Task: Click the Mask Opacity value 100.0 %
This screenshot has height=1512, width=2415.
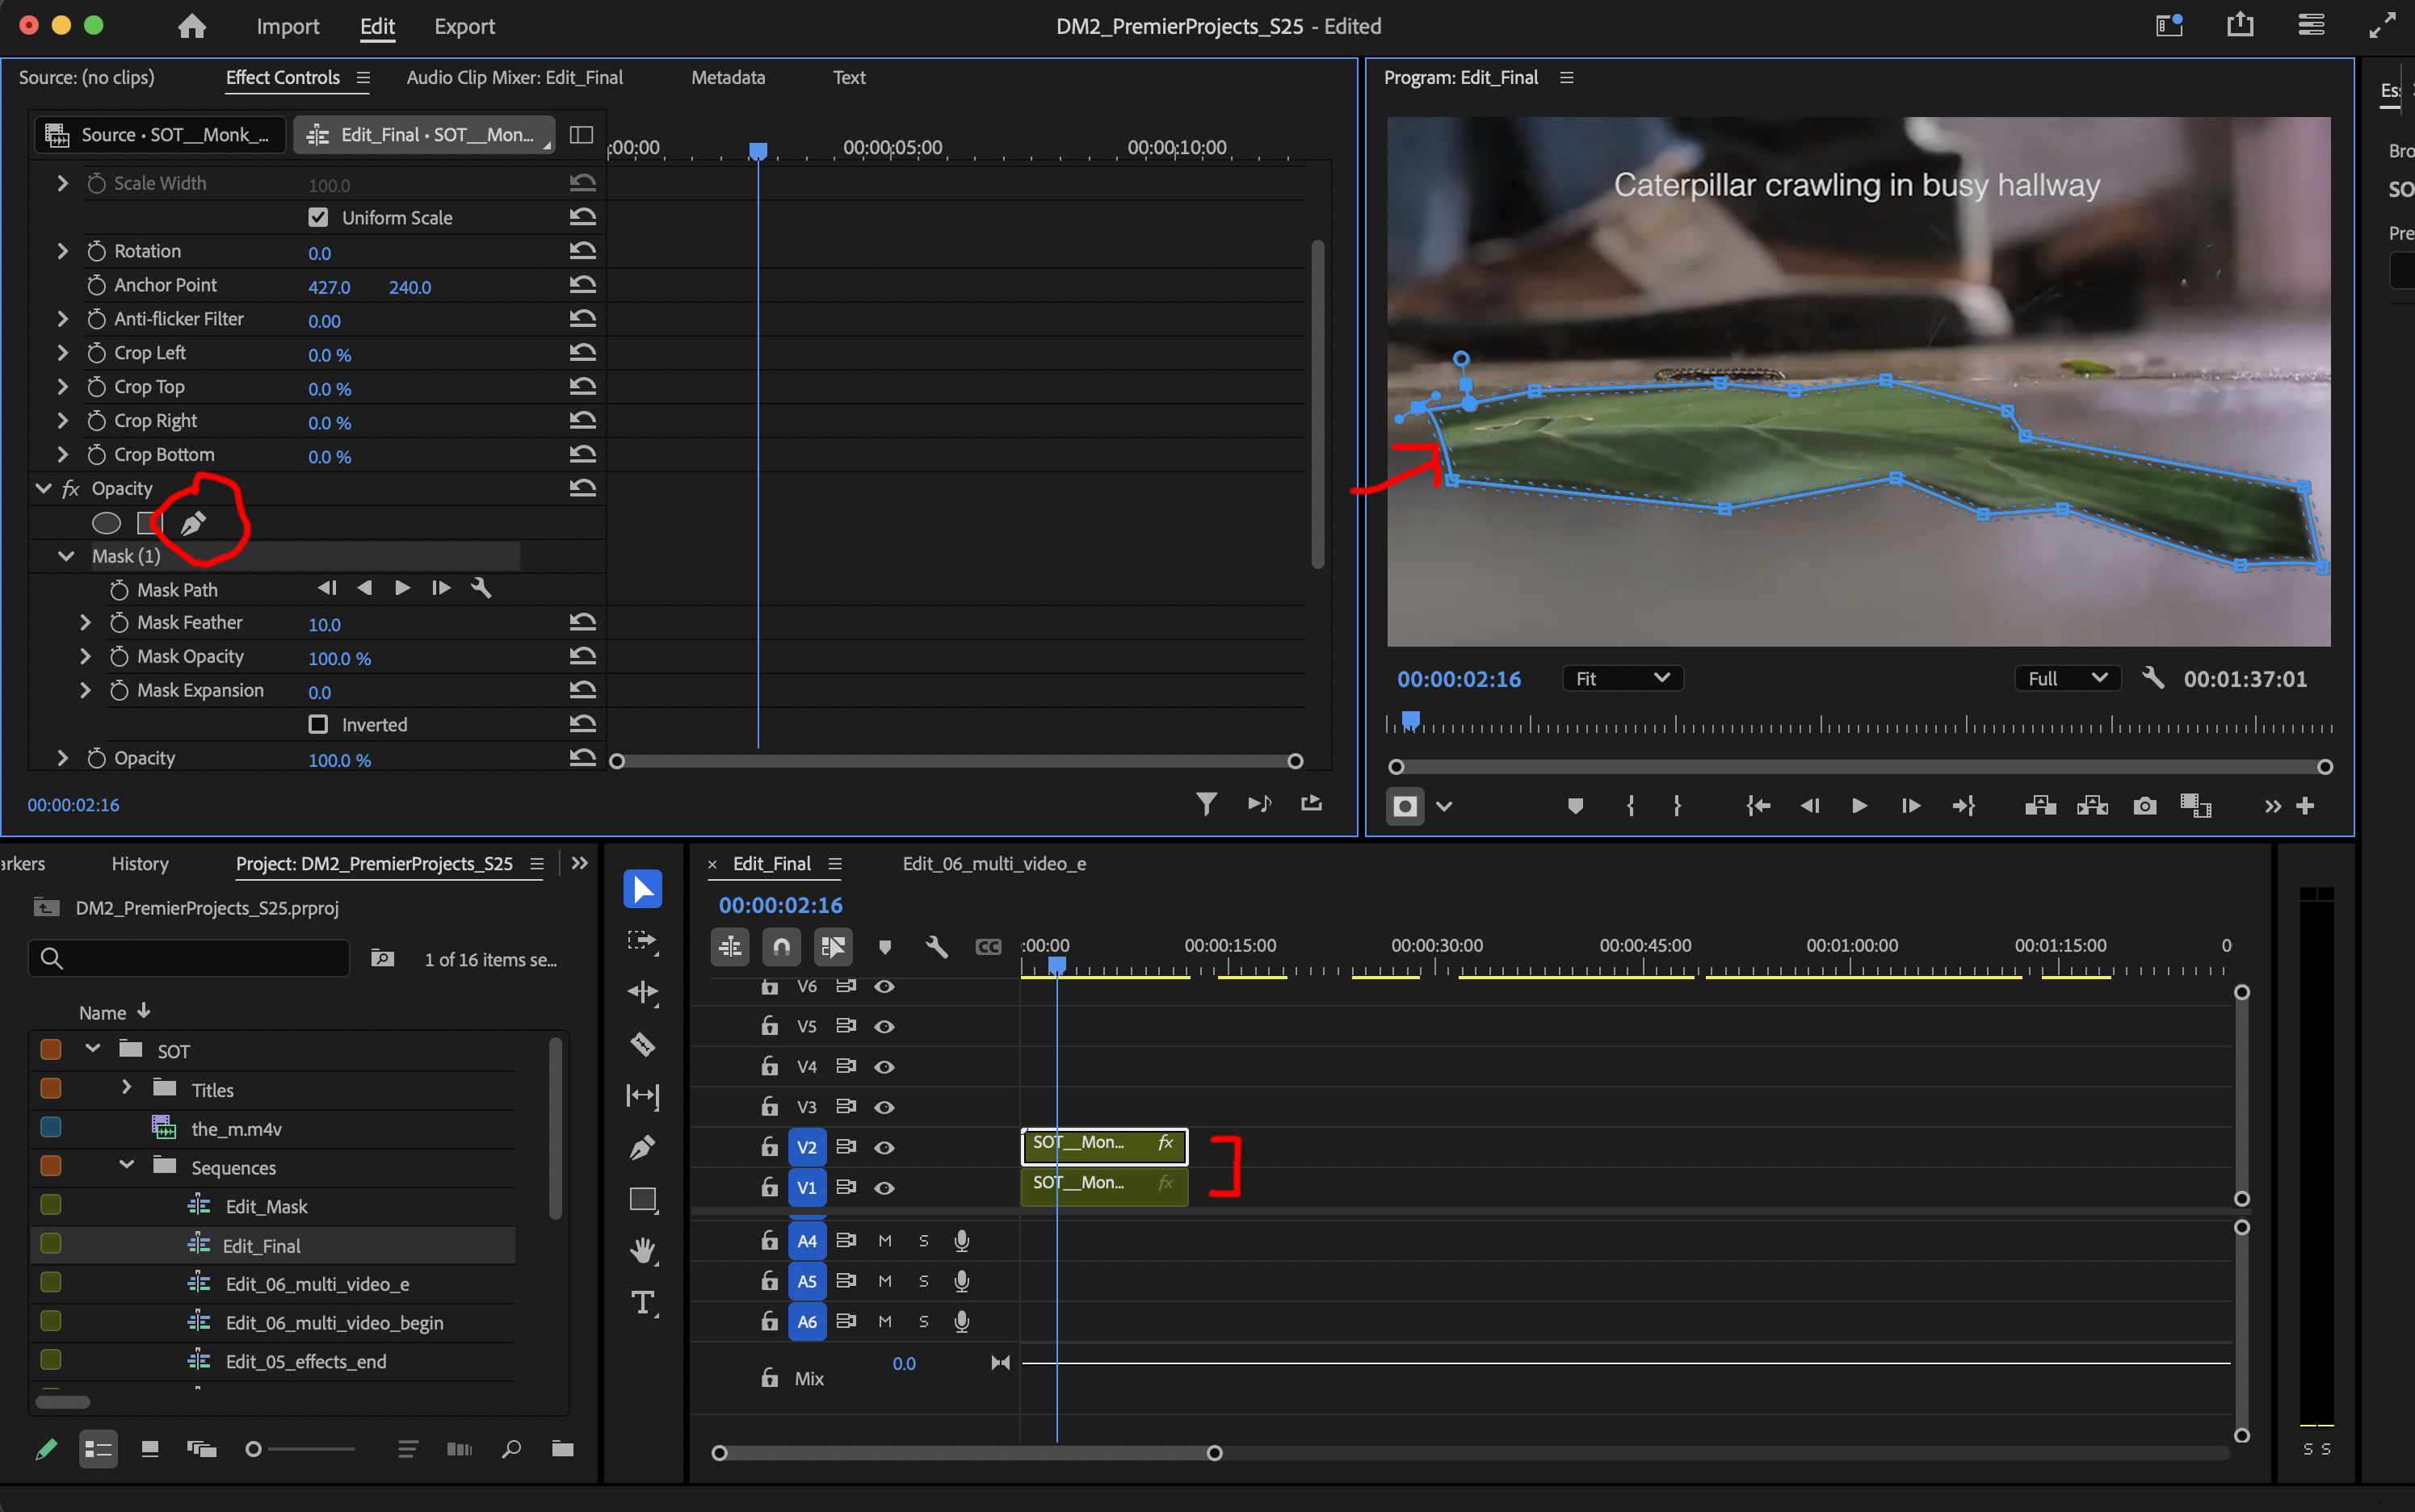Action: pos(339,658)
